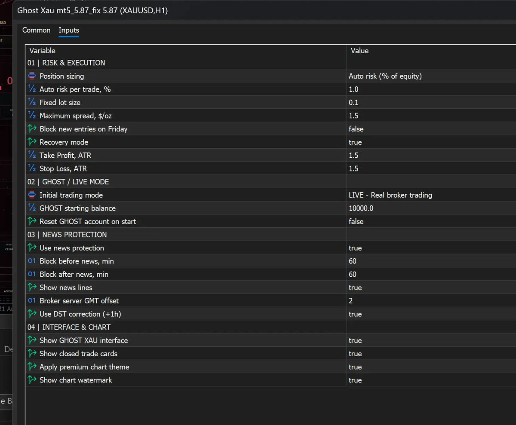The height and width of the screenshot is (425, 516).
Task: Click the Reset GHOST account icon
Action: pyautogui.click(x=32, y=221)
